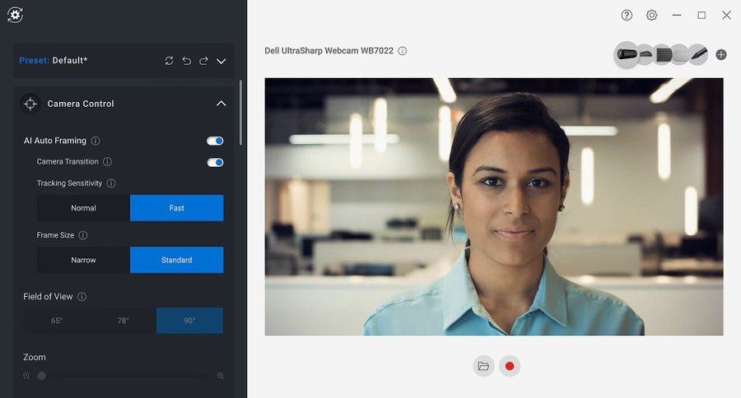Viewport: 741px width, 398px height.
Task: Undo the last preset change
Action: (x=187, y=61)
